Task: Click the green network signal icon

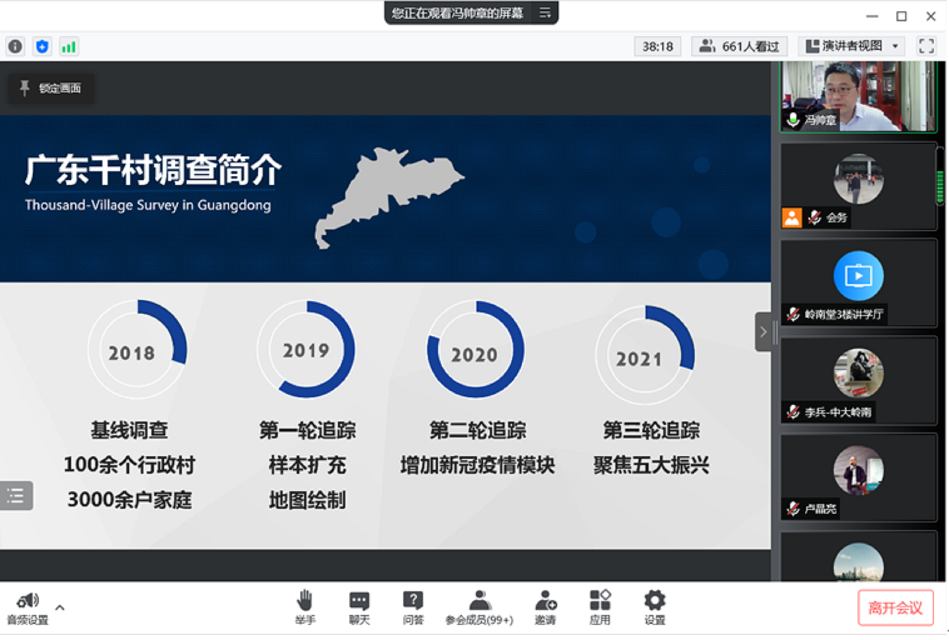Action: coord(69,46)
